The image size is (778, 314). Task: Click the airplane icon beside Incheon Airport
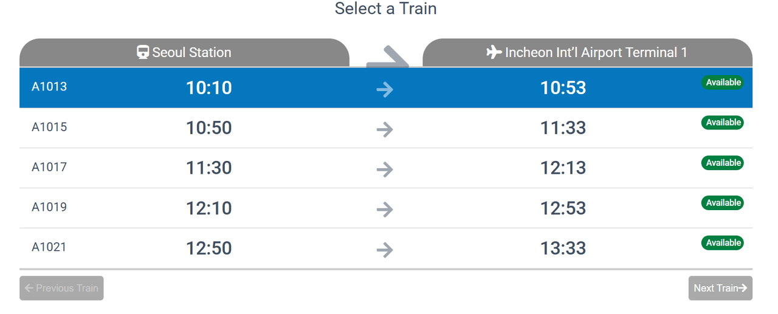click(x=494, y=52)
